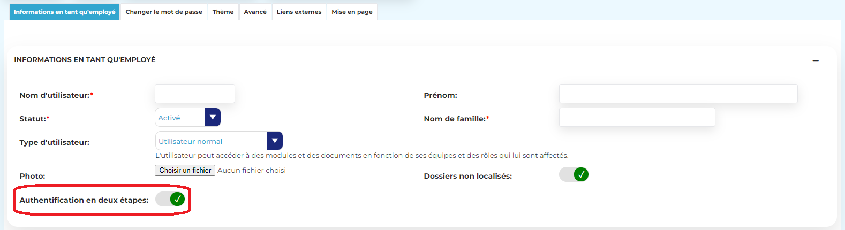This screenshot has width=845, height=230.
Task: Go to the Avancé tab
Action: [x=255, y=12]
